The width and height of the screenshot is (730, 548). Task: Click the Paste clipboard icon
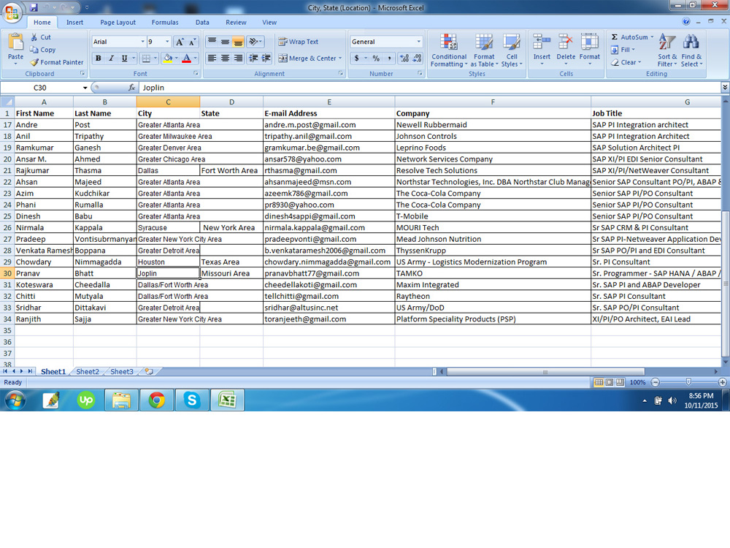[x=15, y=43]
